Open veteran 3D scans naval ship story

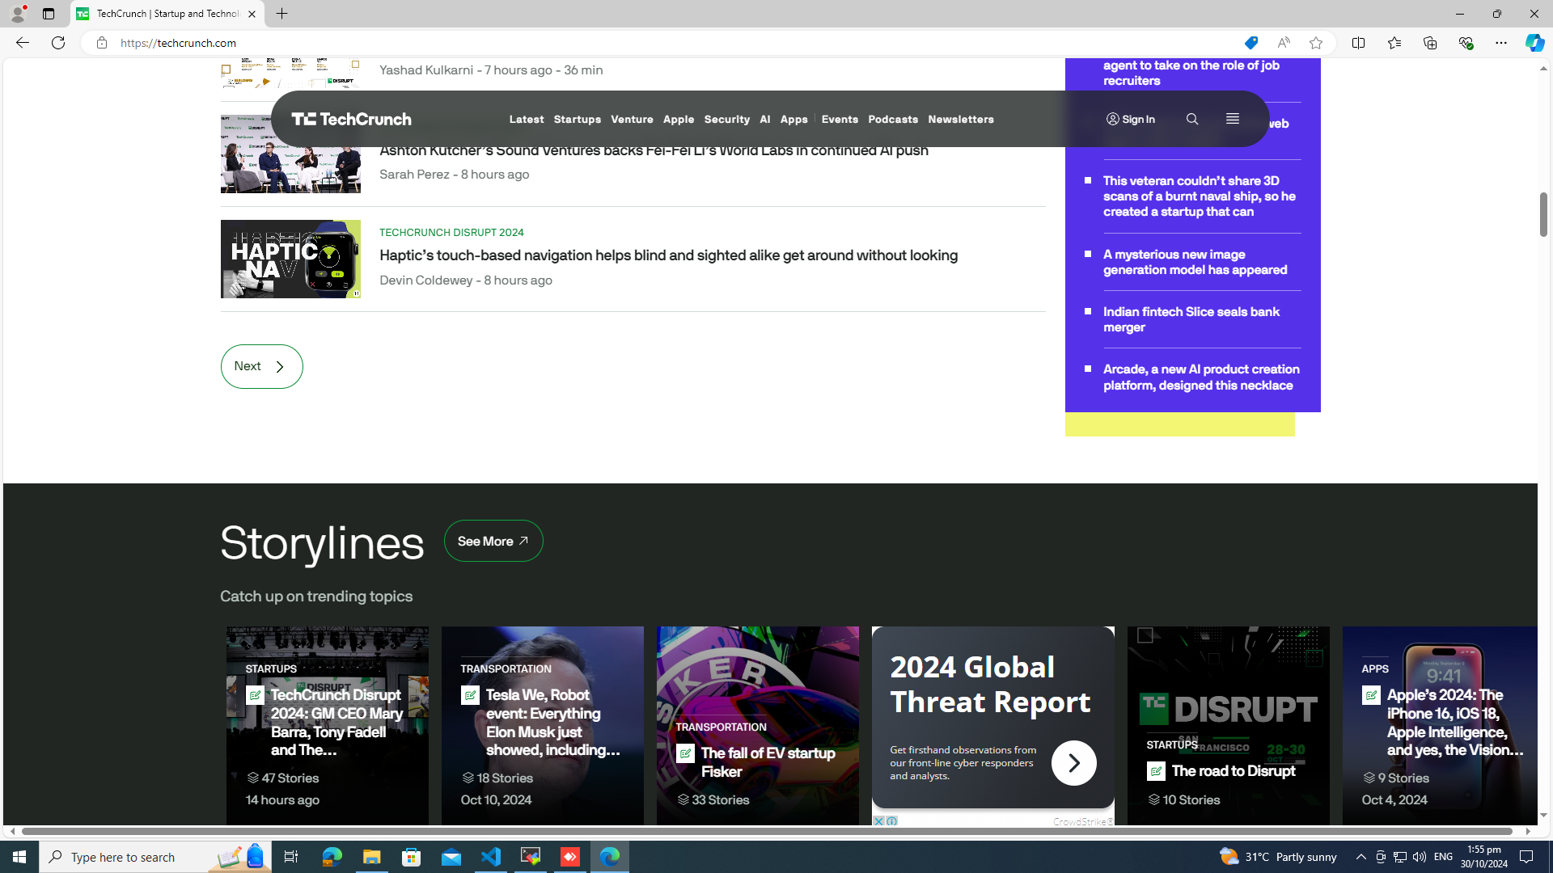coord(1199,196)
